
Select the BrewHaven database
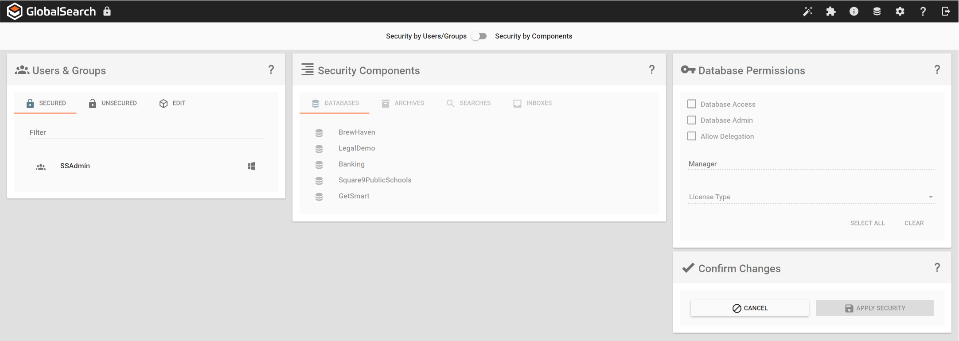(356, 132)
